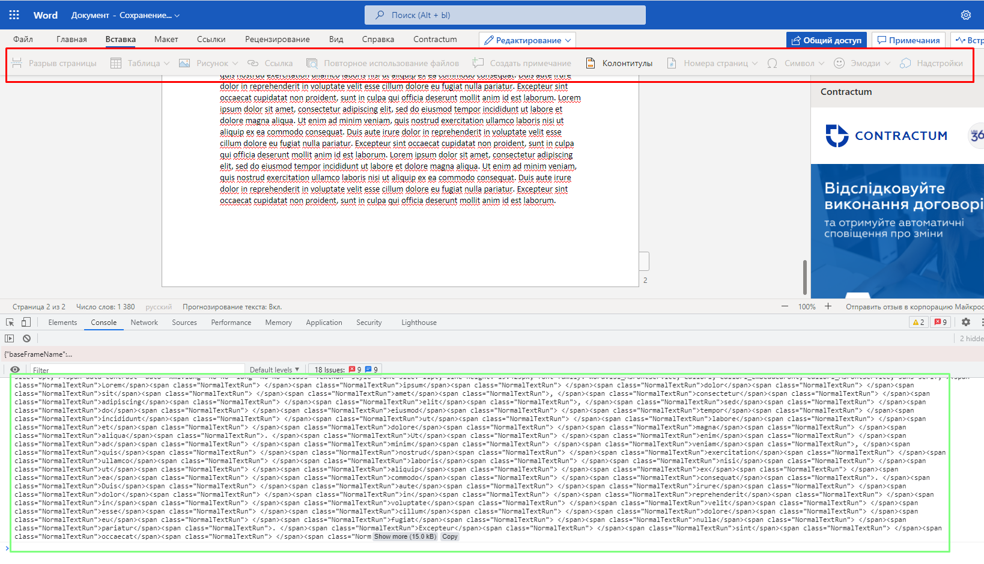Click the Общий доступ share button
The image size is (984, 564).
tap(827, 40)
